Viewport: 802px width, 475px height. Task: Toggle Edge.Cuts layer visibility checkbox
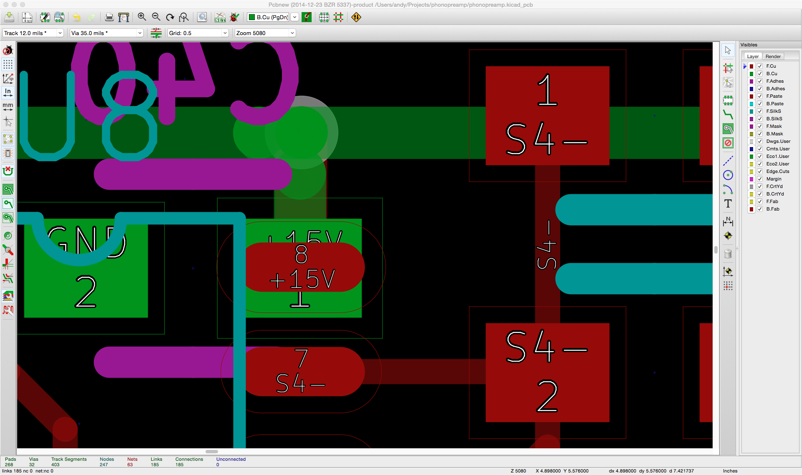coord(760,171)
